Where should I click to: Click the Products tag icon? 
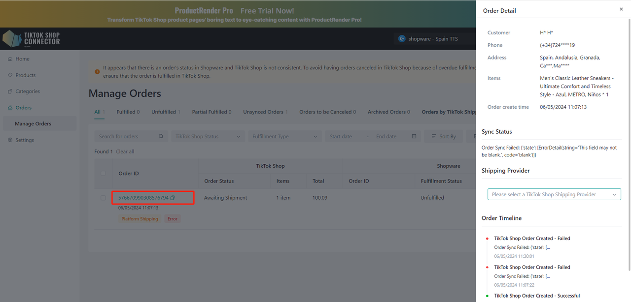click(10, 75)
